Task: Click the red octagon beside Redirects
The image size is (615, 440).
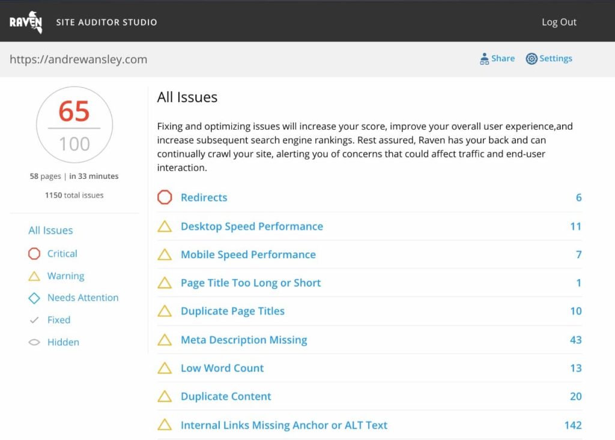Action: point(165,197)
